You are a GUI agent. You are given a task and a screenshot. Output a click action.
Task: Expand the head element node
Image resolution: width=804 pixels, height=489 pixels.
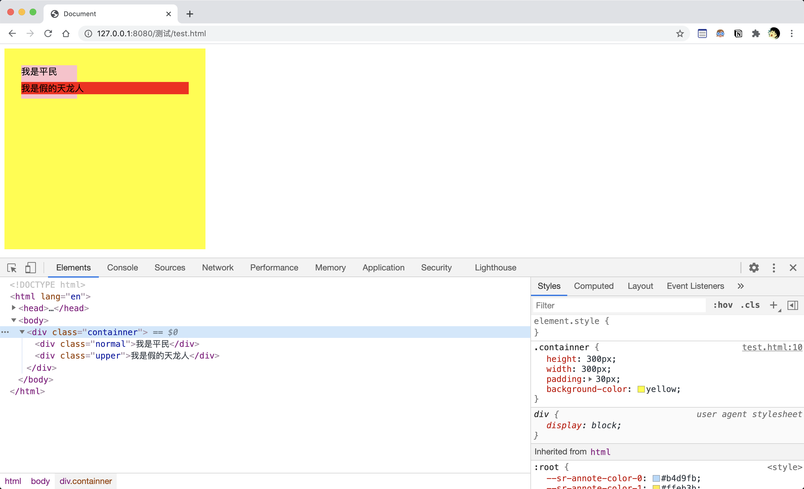14,308
